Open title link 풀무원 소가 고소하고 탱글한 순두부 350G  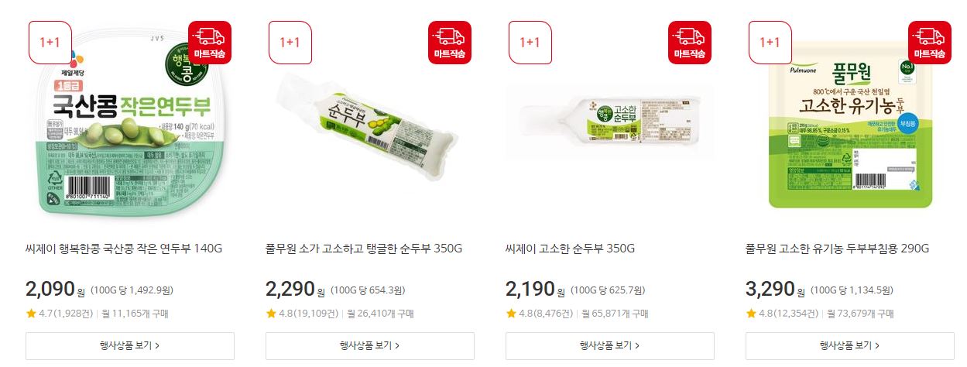pos(364,249)
